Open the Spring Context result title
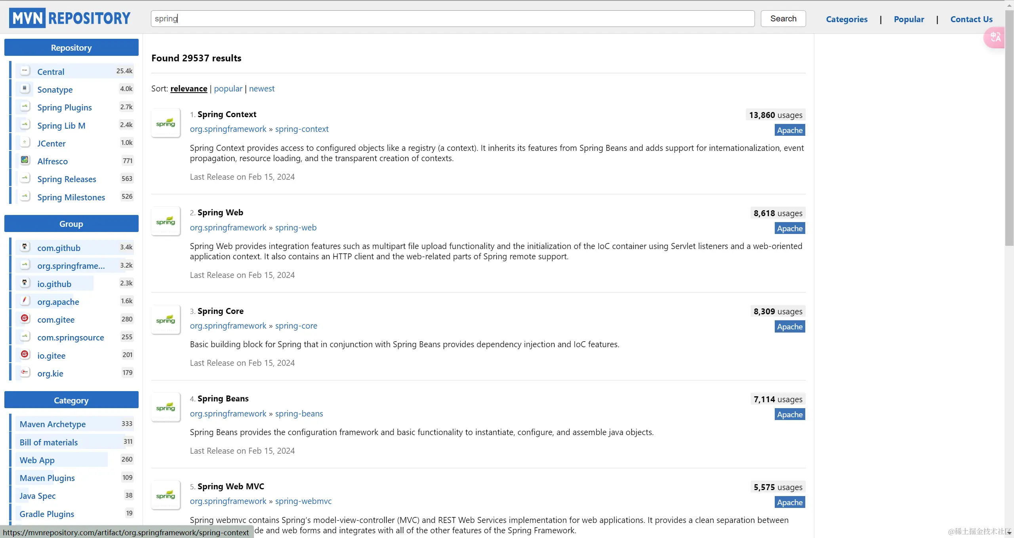This screenshot has width=1014, height=538. click(x=227, y=114)
